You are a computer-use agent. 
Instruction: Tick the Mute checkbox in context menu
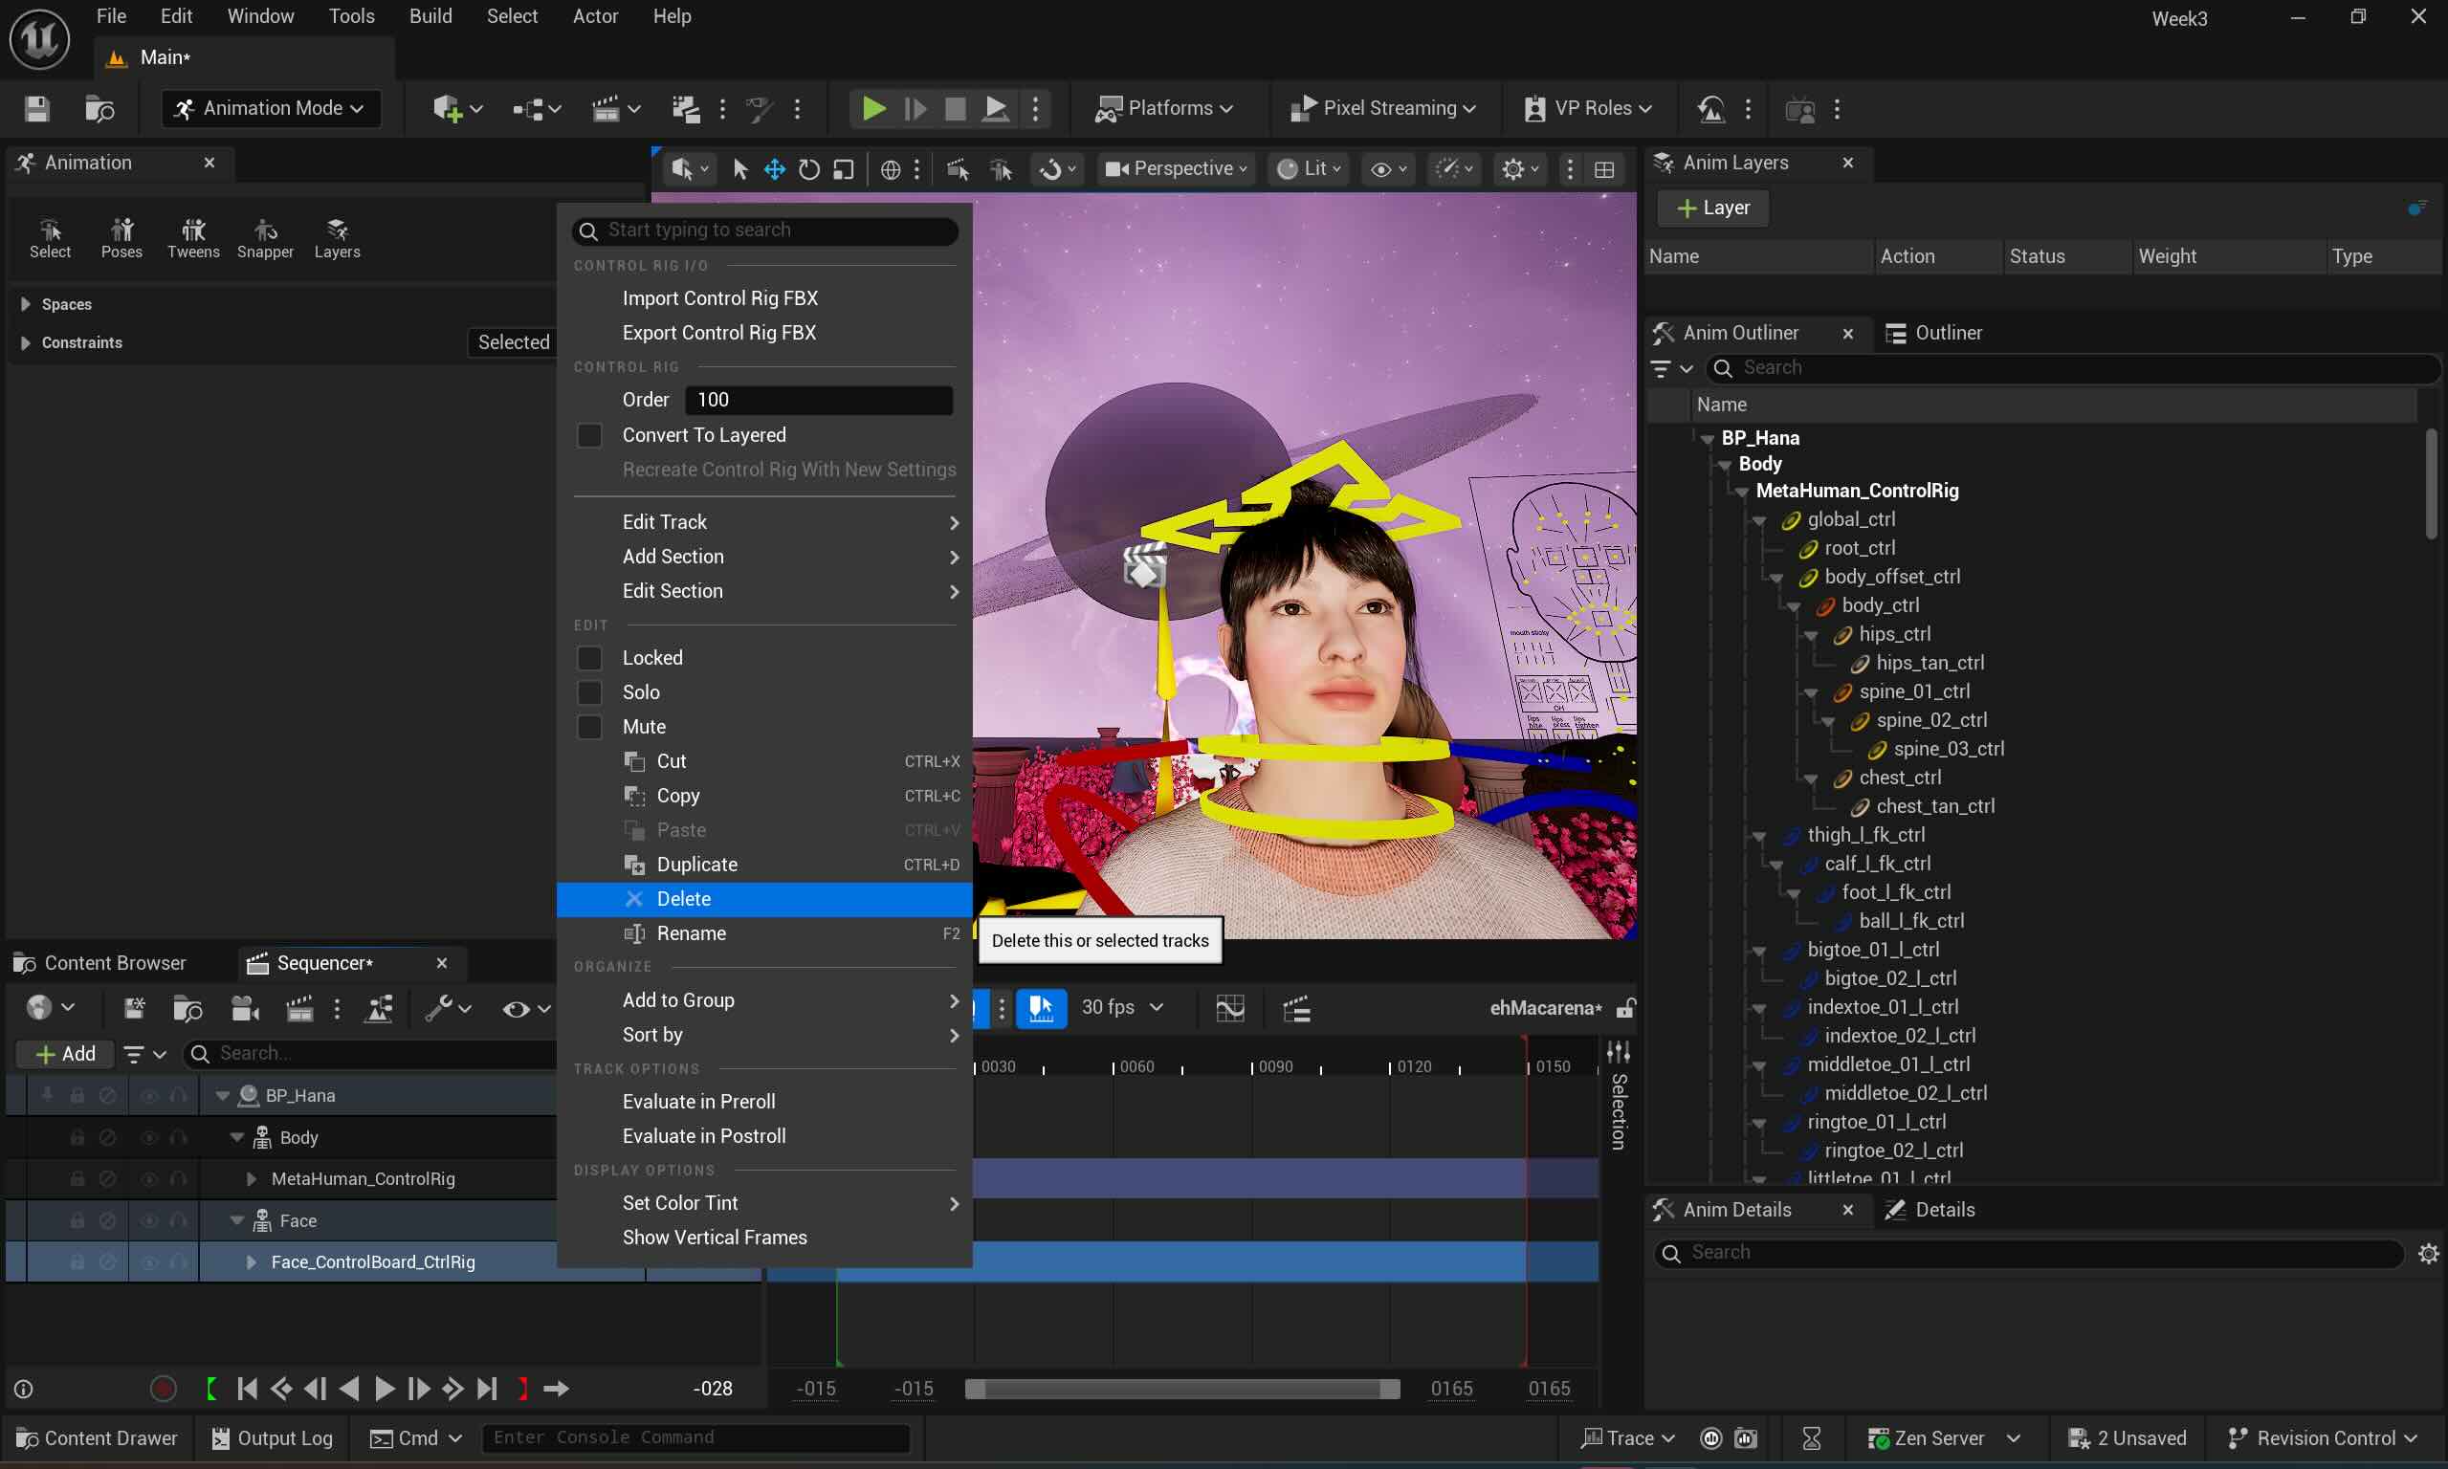click(589, 727)
